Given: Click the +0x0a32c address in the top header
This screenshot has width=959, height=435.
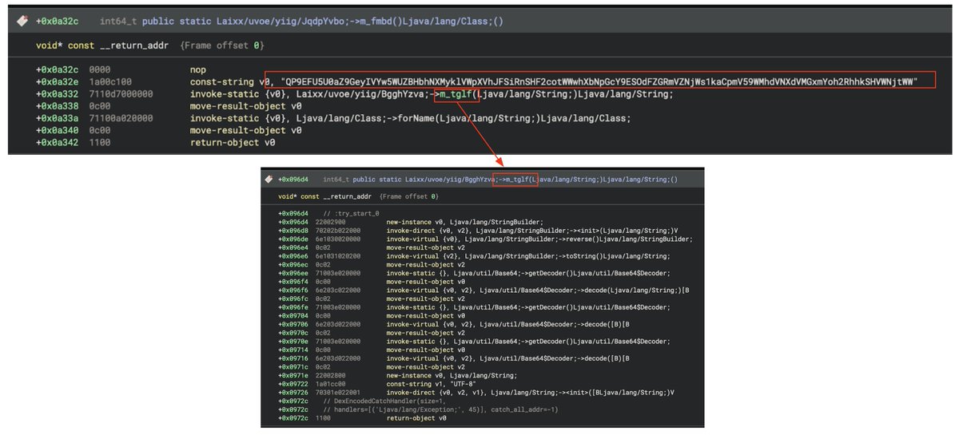Looking at the screenshot, I should click(x=58, y=21).
